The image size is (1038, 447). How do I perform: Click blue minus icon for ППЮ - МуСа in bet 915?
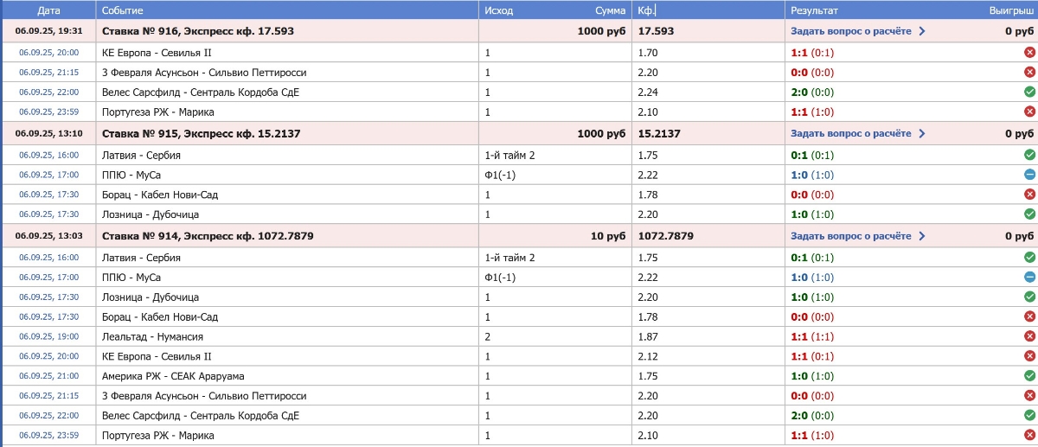[1029, 175]
